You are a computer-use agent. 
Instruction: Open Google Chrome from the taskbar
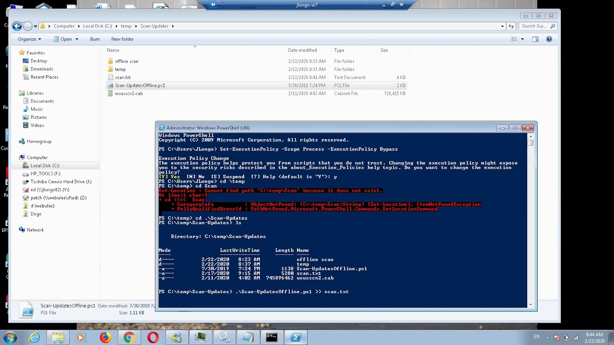coord(129,338)
